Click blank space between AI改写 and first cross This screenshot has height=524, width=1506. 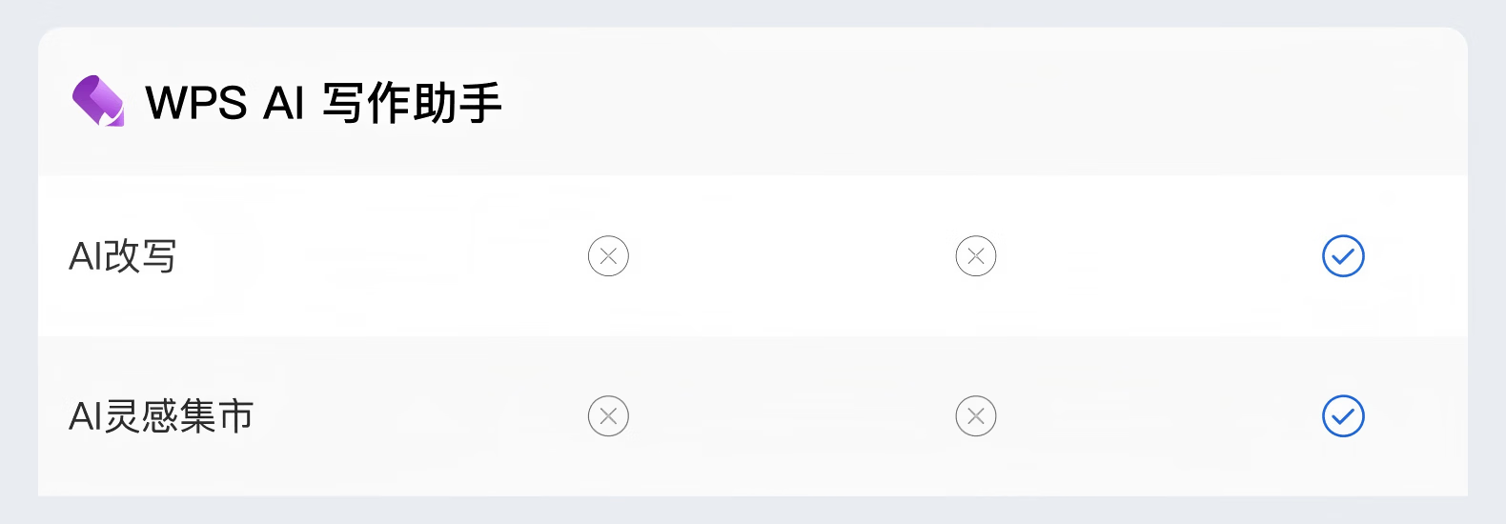(381, 256)
